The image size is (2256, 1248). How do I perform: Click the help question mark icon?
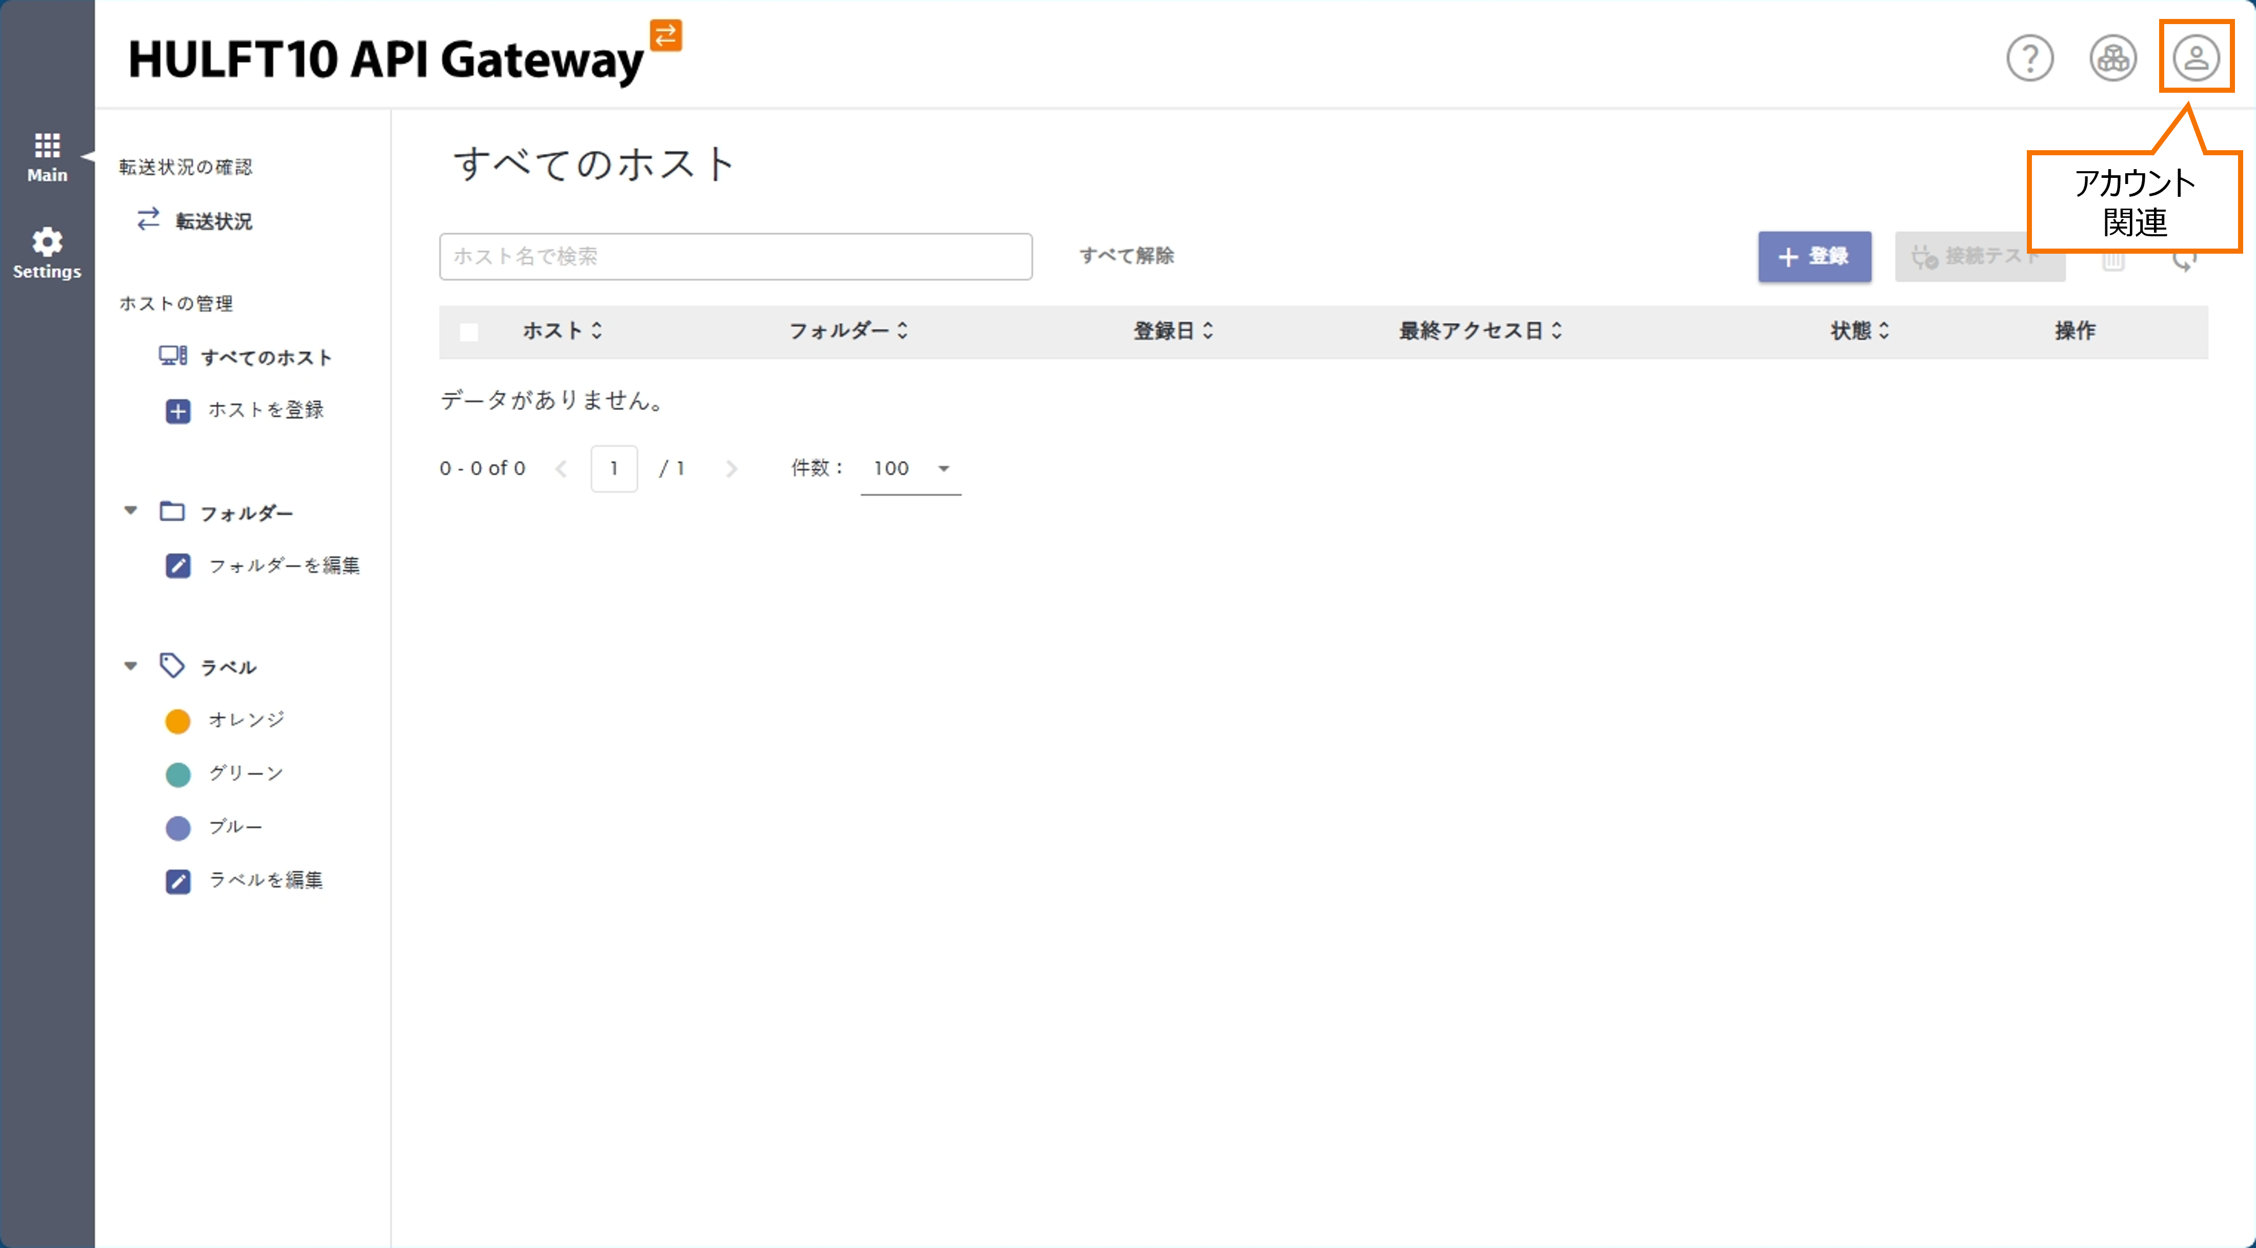[2029, 58]
